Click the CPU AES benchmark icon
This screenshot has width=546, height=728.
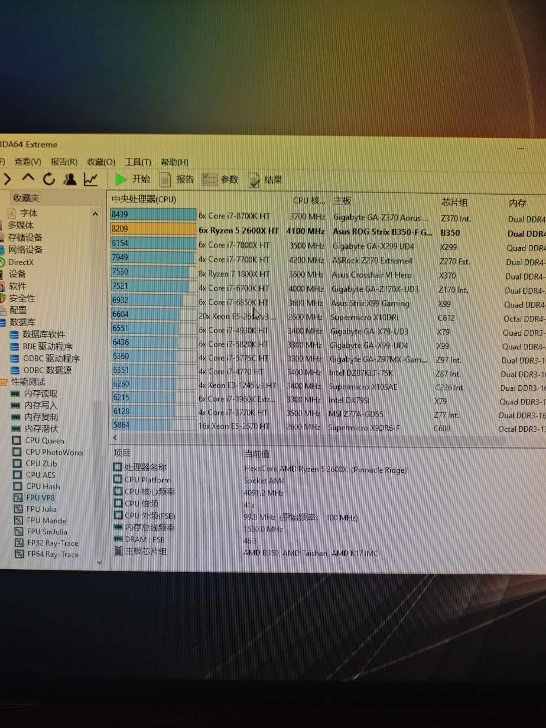coord(17,475)
